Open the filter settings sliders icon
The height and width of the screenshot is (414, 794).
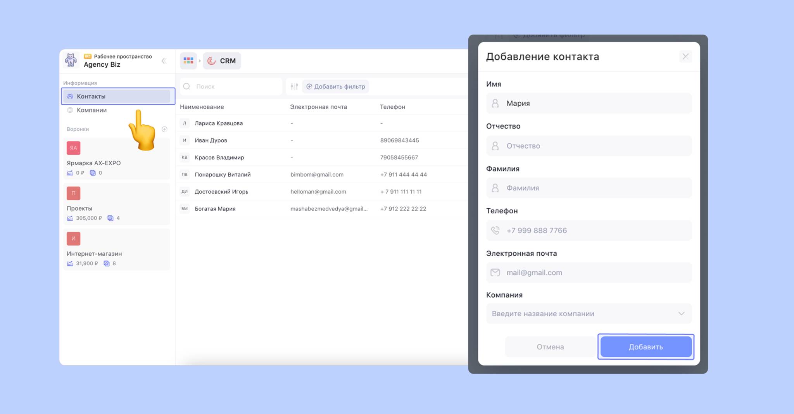coord(294,87)
